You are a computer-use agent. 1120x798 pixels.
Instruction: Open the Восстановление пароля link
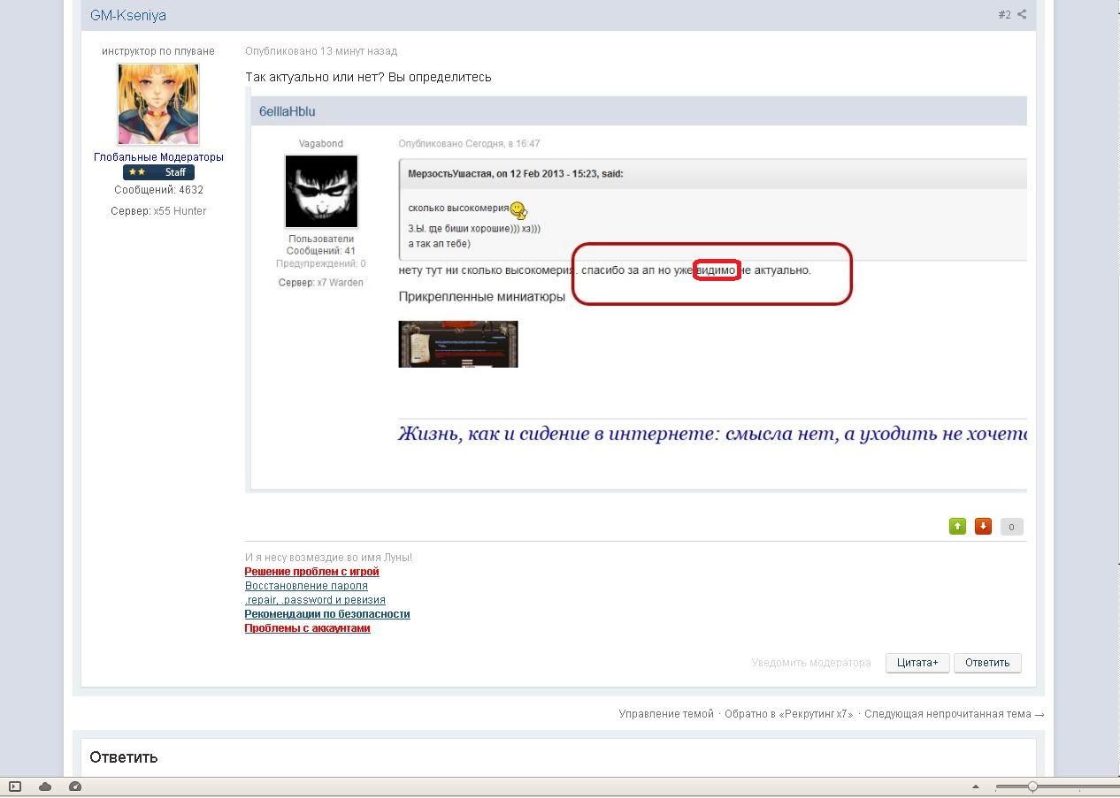click(306, 586)
